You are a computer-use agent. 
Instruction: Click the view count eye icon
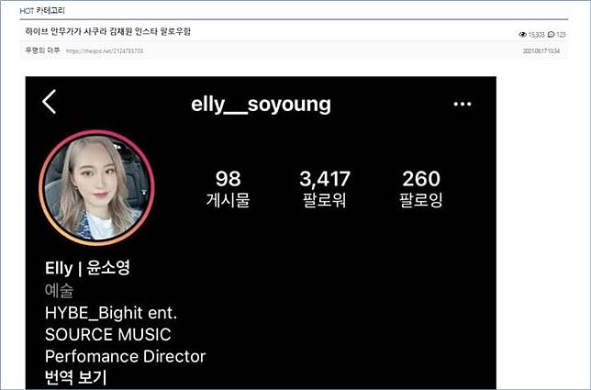522,35
